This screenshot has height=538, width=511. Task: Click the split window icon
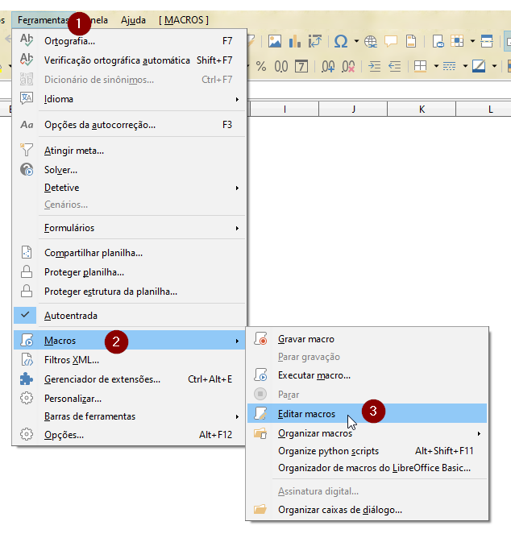(487, 41)
